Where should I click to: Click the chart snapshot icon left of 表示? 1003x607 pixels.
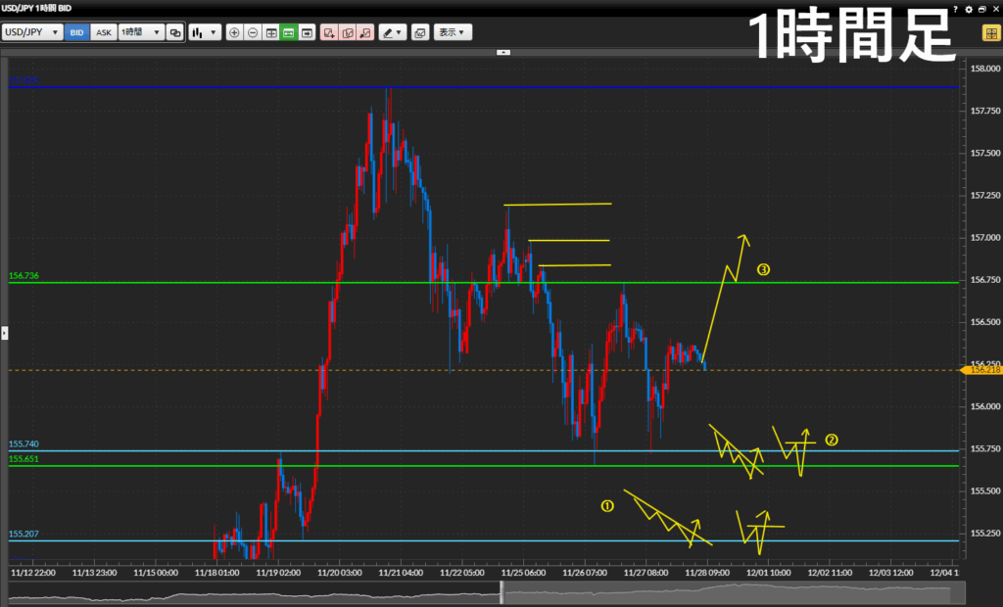(419, 32)
